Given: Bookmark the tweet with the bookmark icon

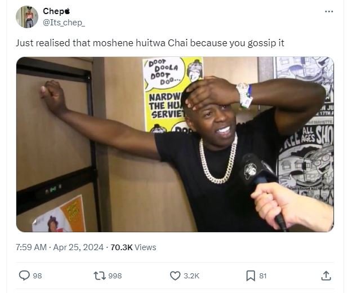Looking at the screenshot, I should click(251, 276).
